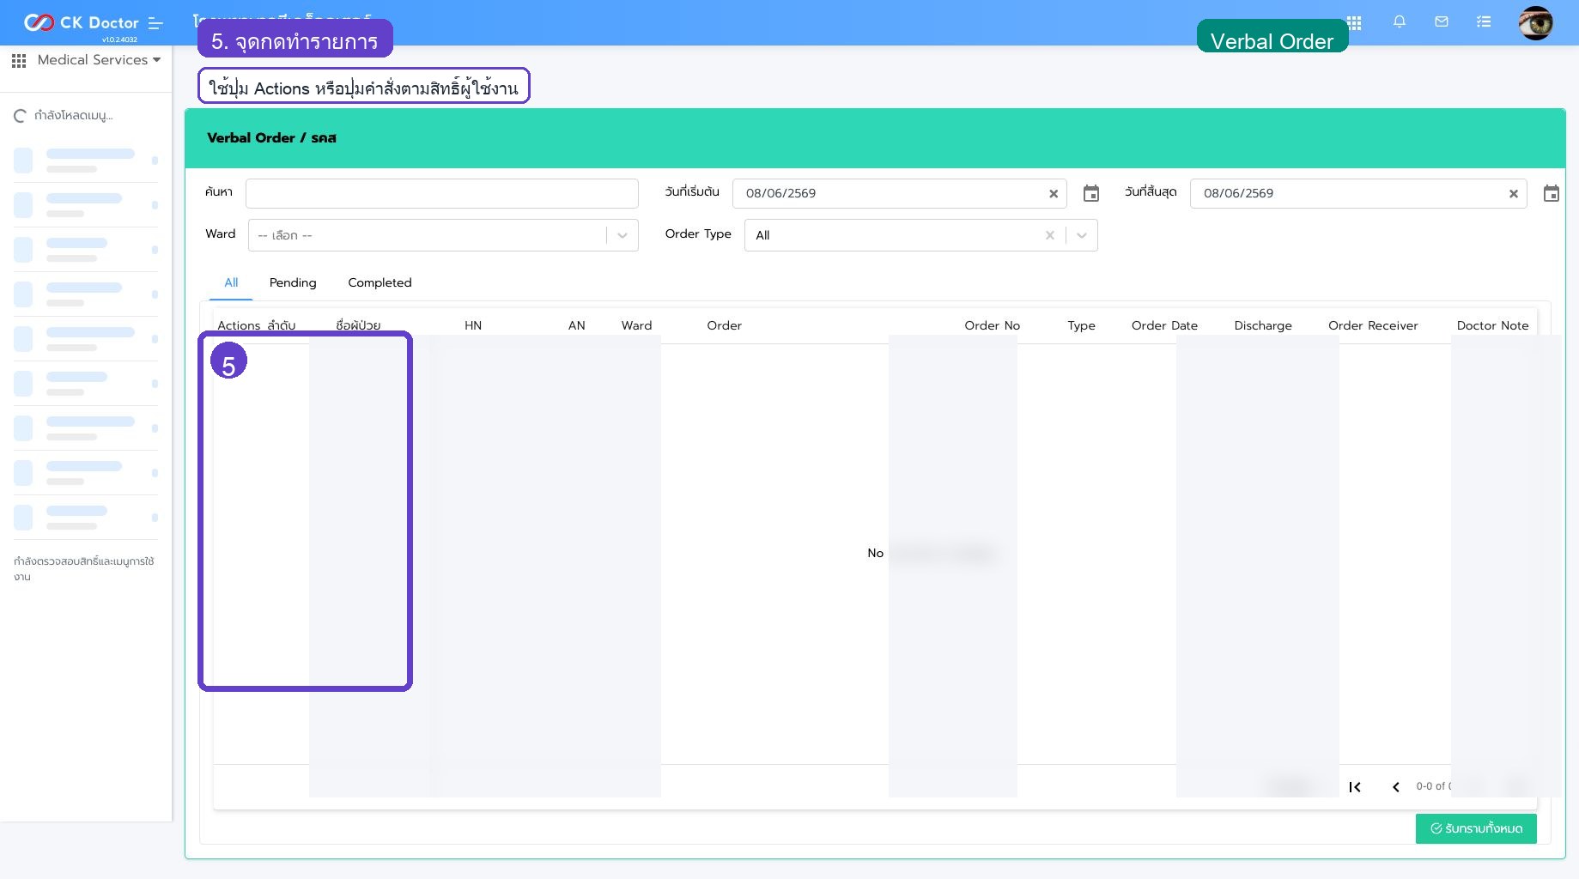Clear the end date value

pyautogui.click(x=1514, y=194)
